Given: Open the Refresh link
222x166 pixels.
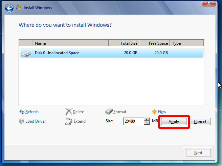Looking at the screenshot, I should [32, 112].
